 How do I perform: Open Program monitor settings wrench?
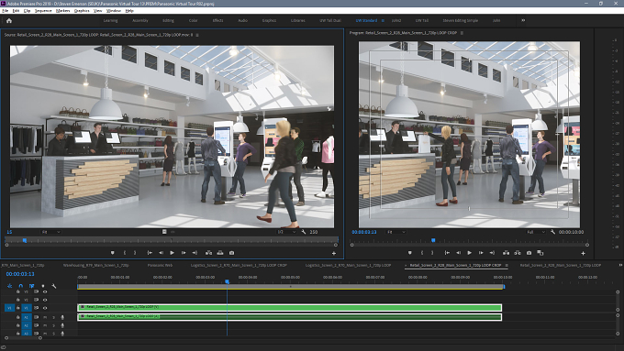[x=552, y=232]
